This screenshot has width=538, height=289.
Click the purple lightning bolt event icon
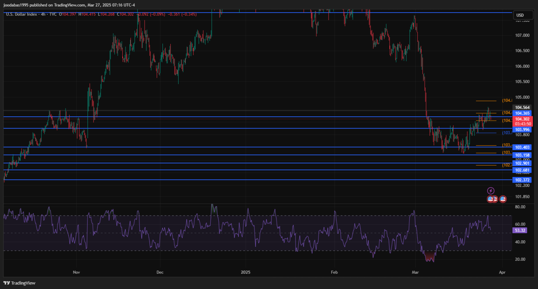coord(491,191)
